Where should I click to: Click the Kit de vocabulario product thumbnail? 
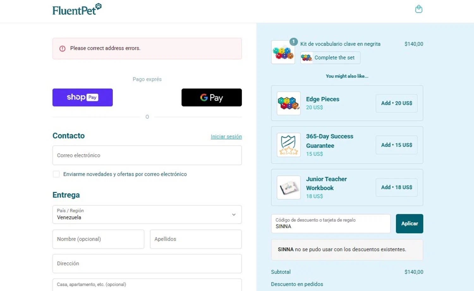point(283,52)
